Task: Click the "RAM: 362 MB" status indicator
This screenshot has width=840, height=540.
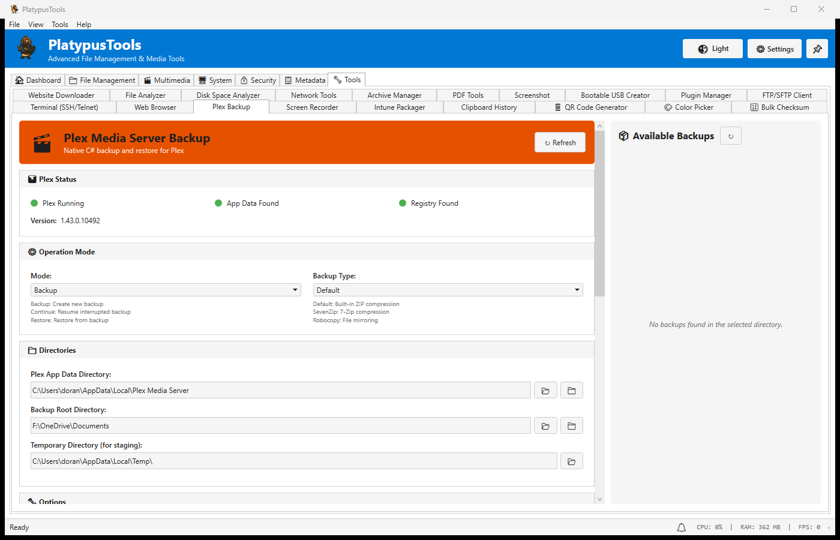Action: coord(760,527)
